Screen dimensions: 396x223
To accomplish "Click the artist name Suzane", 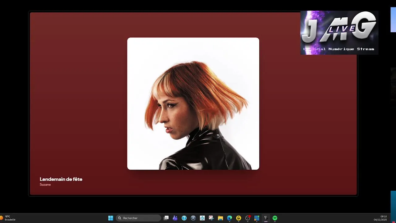I will [x=45, y=185].
